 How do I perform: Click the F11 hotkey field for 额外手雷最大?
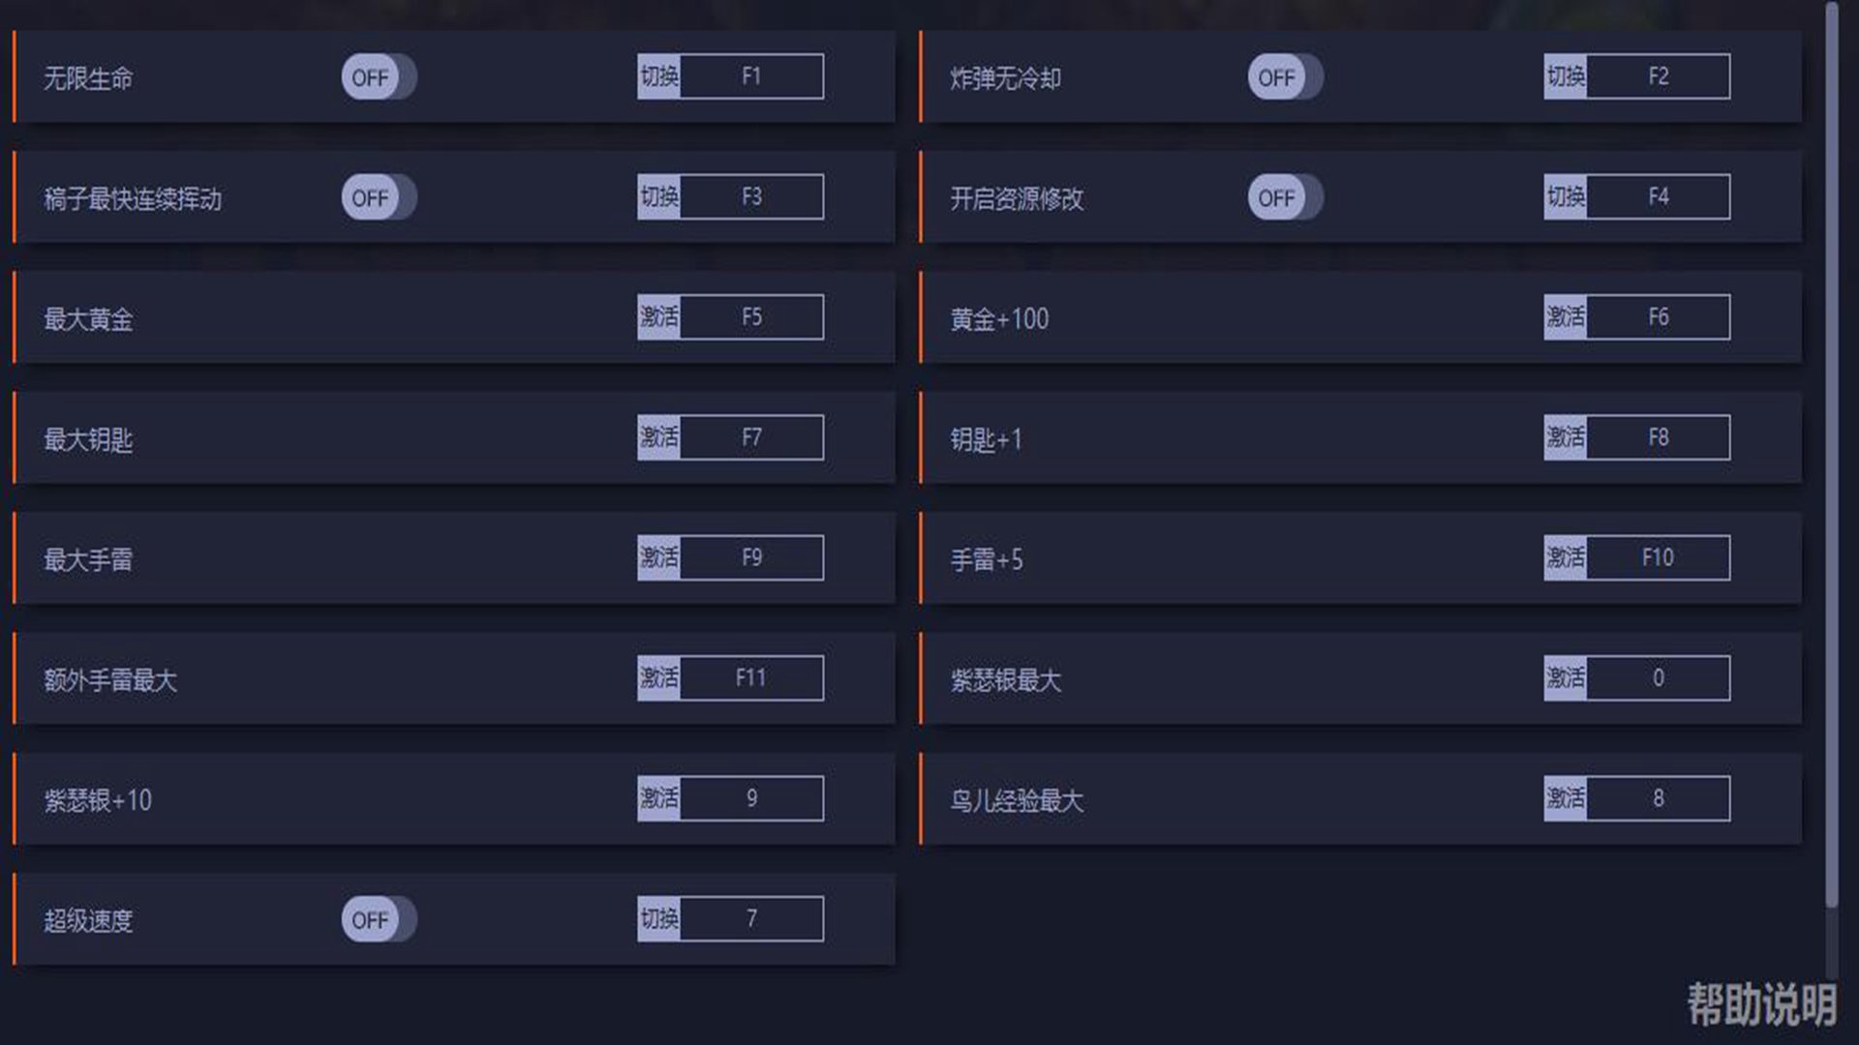click(751, 677)
